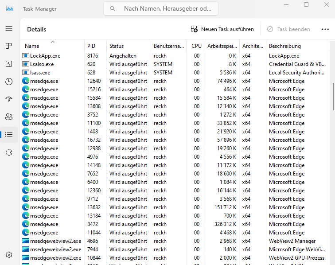Sort by the CPU column header
This screenshot has height=265, width=335.
tap(195, 46)
